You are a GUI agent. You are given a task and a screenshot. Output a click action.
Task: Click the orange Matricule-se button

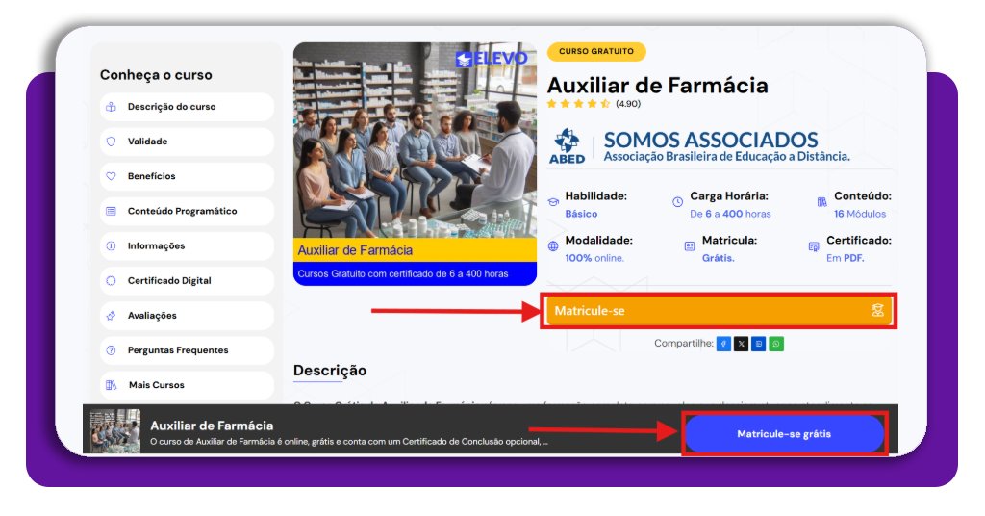coord(718,311)
